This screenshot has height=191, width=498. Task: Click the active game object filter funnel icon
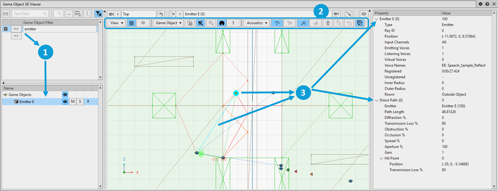[98, 14]
